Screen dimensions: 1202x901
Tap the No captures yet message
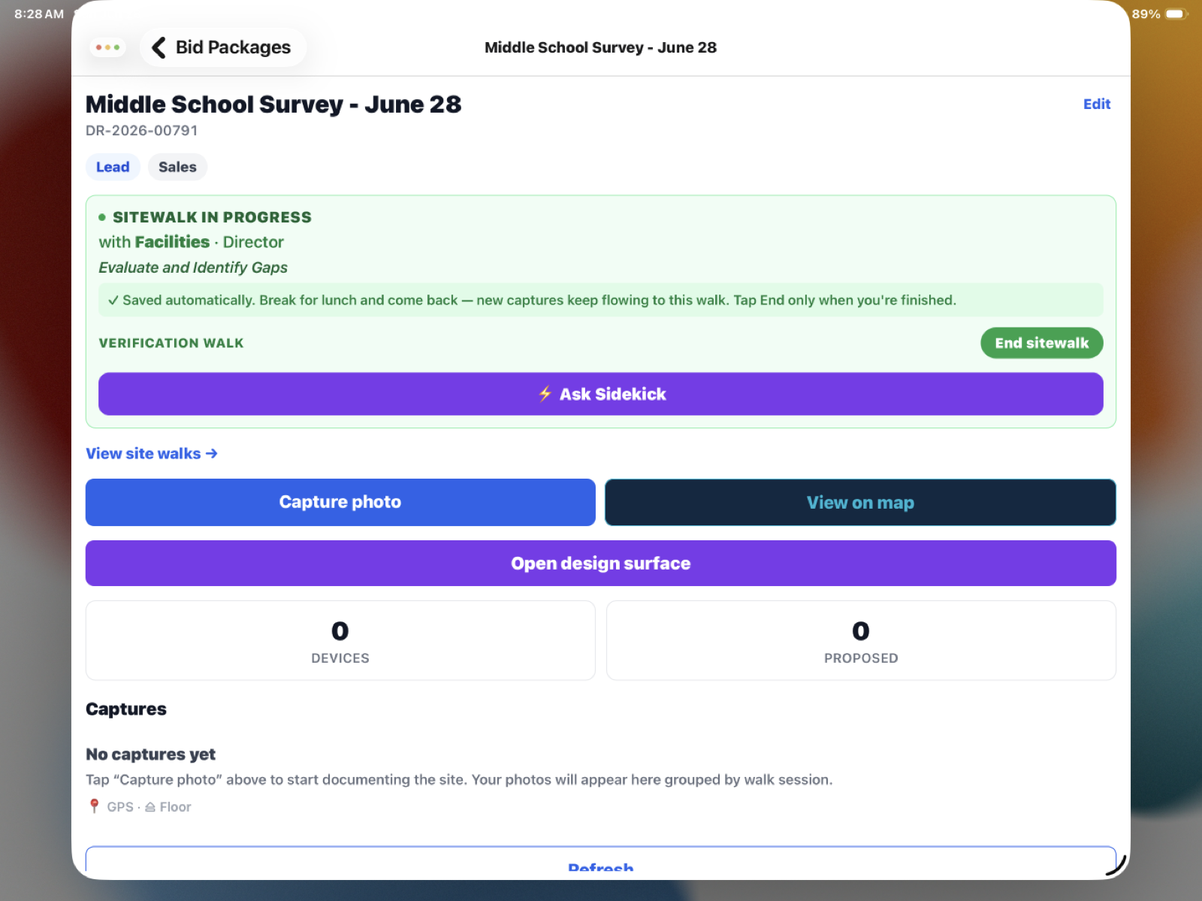pyautogui.click(x=150, y=754)
